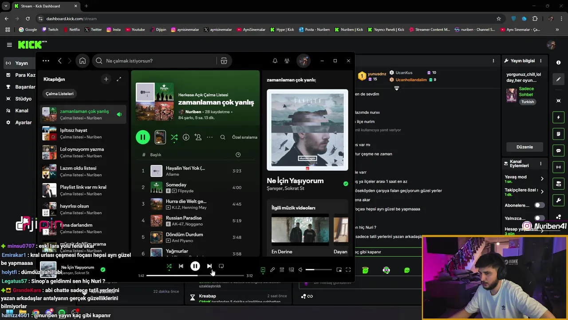Image resolution: width=568 pixels, height=320 pixels.
Task: Click the En Derine music video thumbnail
Action: point(300,230)
